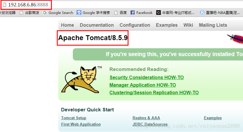Open the Tomcat Setup link
243x132 pixels.
point(74,118)
